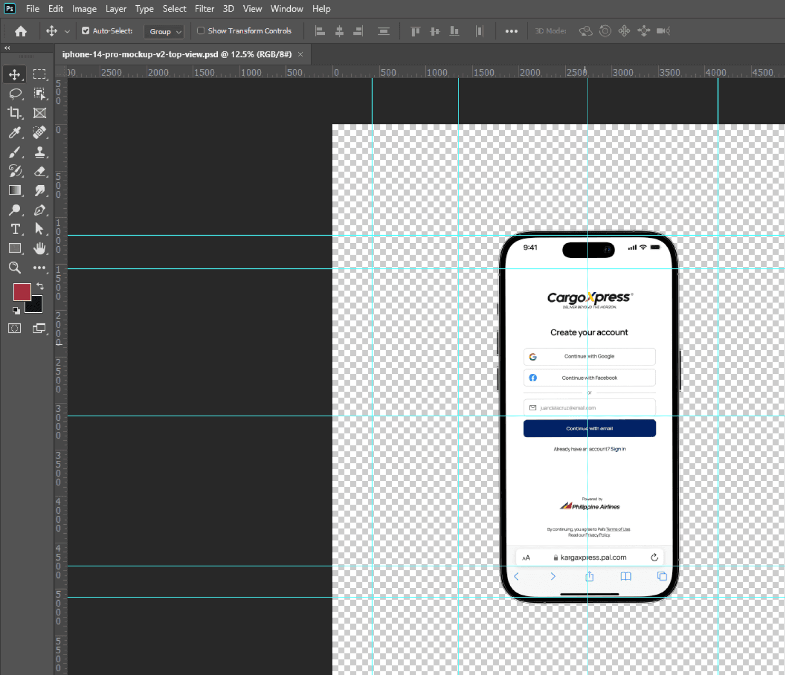Select the Brush tool
785x675 pixels.
click(x=15, y=152)
